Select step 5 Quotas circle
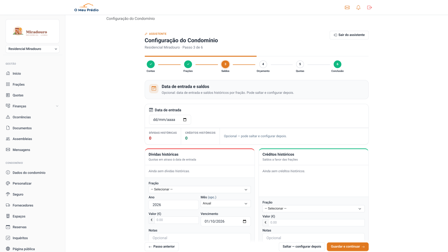Screen dimensions: 448x252 [300, 64]
